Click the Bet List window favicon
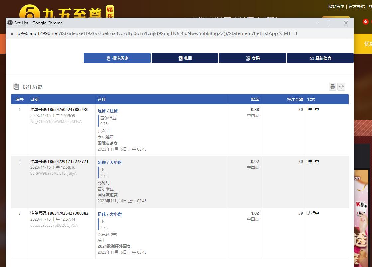The image size is (372, 267). tap(10, 23)
